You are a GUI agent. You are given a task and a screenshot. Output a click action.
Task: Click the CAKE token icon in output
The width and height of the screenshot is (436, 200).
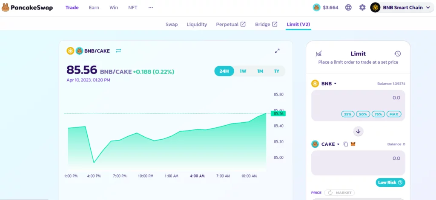(x=315, y=144)
